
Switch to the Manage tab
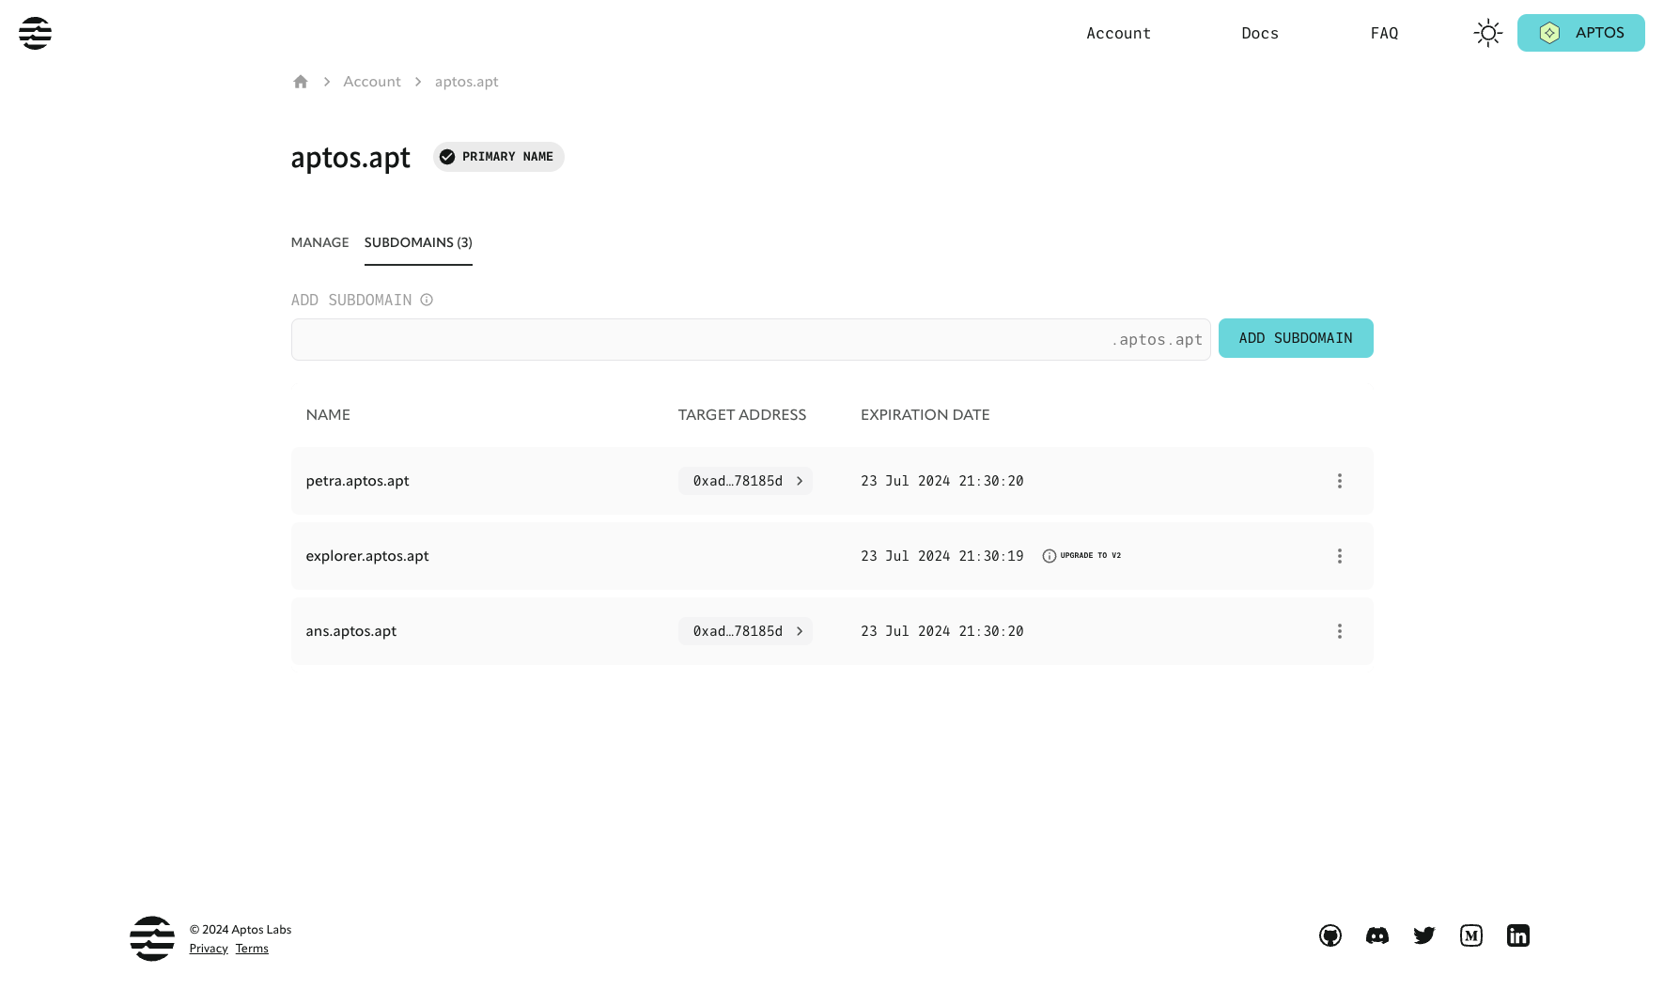319,242
